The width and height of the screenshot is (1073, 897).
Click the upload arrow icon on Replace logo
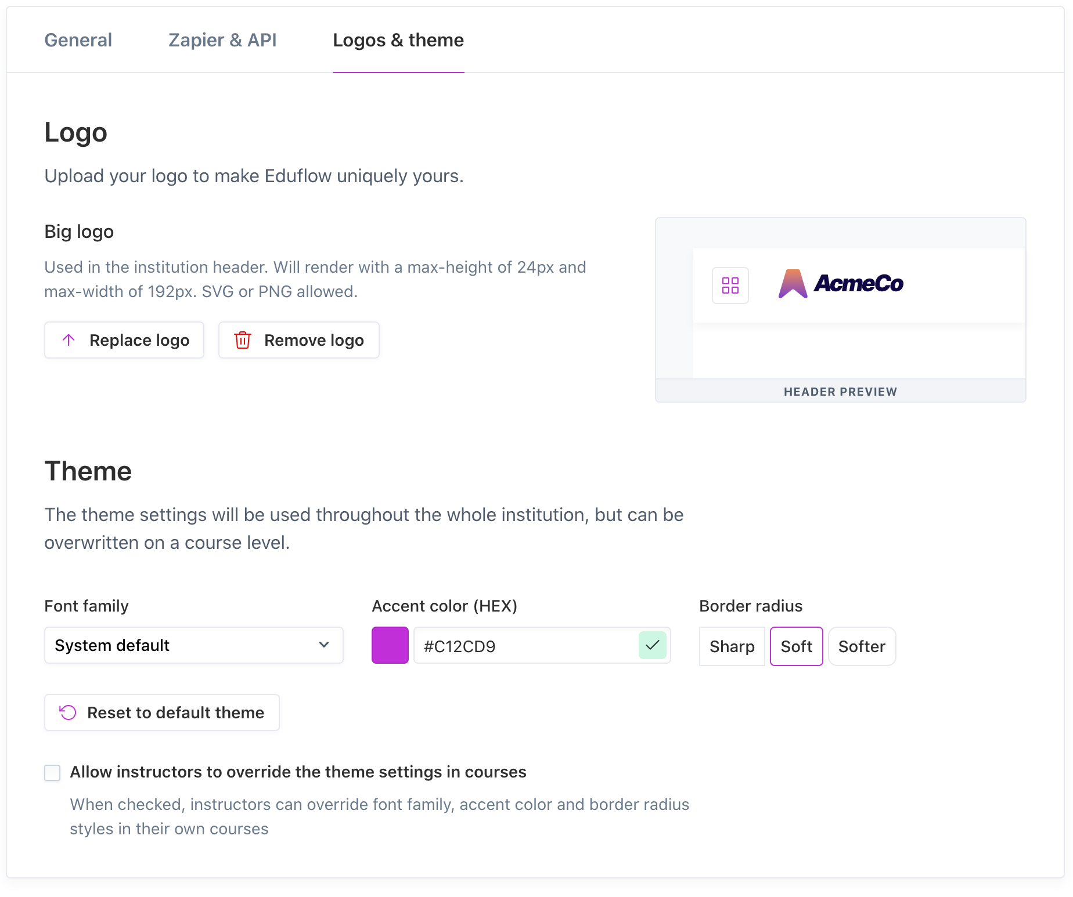tap(69, 340)
